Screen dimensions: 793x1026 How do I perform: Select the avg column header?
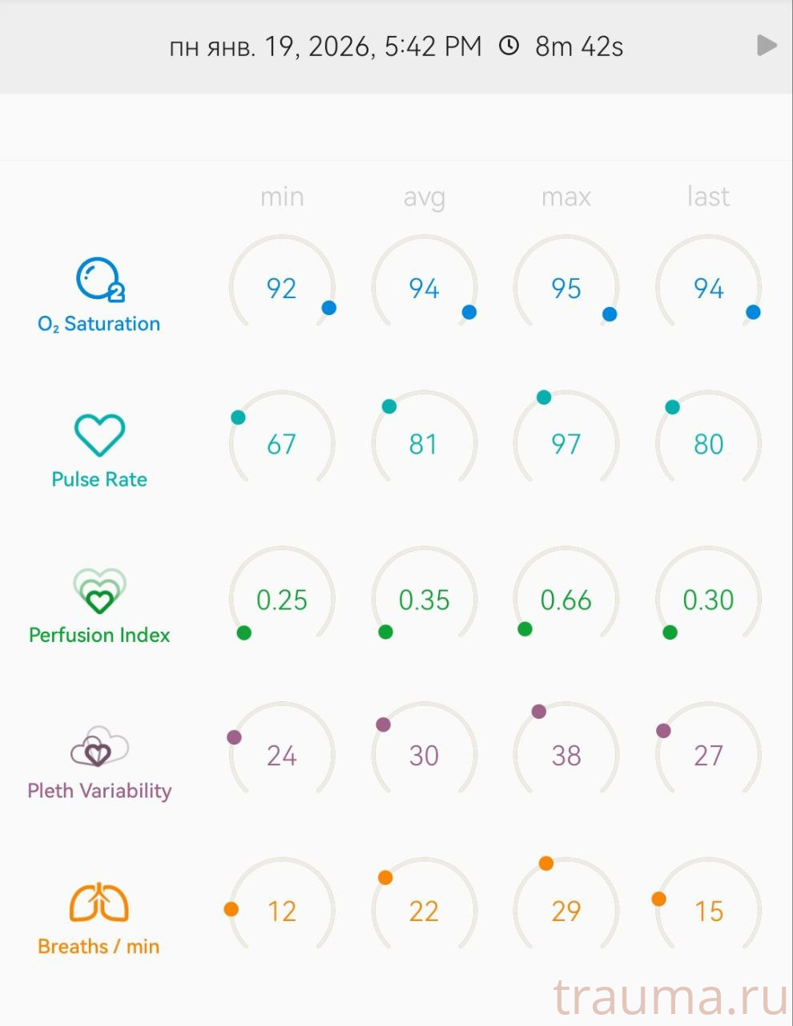pos(424,196)
